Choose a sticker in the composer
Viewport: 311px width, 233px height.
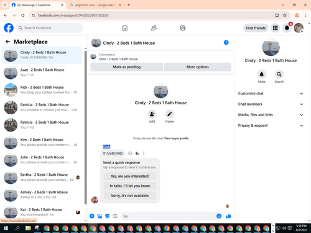point(108,216)
